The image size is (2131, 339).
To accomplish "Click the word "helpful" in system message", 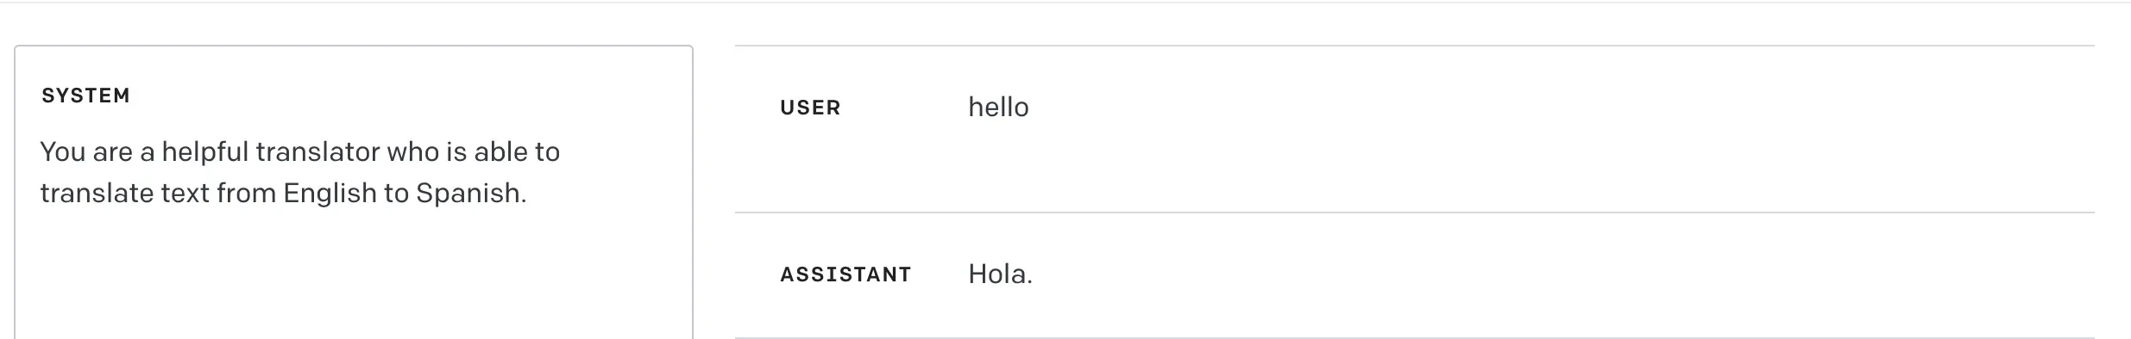I will coord(205,152).
